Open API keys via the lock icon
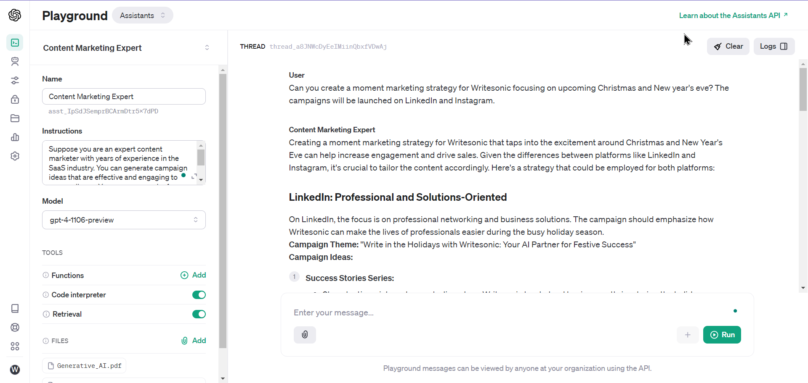Image resolution: width=808 pixels, height=383 pixels. (x=15, y=100)
